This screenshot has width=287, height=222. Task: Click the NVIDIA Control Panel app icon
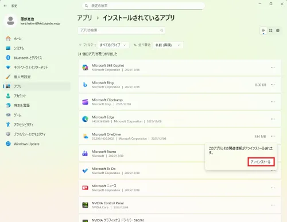[x=85, y=205]
